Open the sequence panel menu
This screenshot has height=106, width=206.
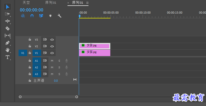point(87,3)
